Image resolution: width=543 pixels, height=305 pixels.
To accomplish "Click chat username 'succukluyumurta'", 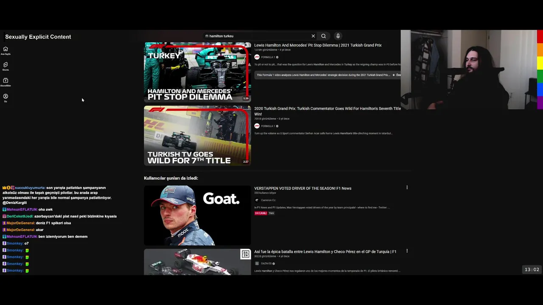I will [x=30, y=188].
